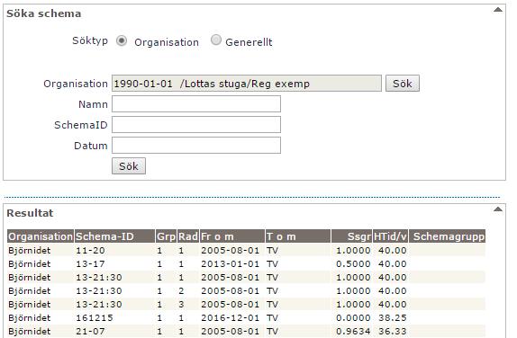Select schema ID 21-07

[90, 332]
